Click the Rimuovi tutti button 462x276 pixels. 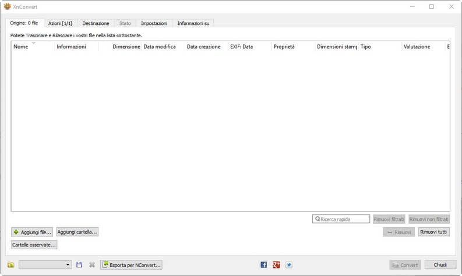(433, 232)
